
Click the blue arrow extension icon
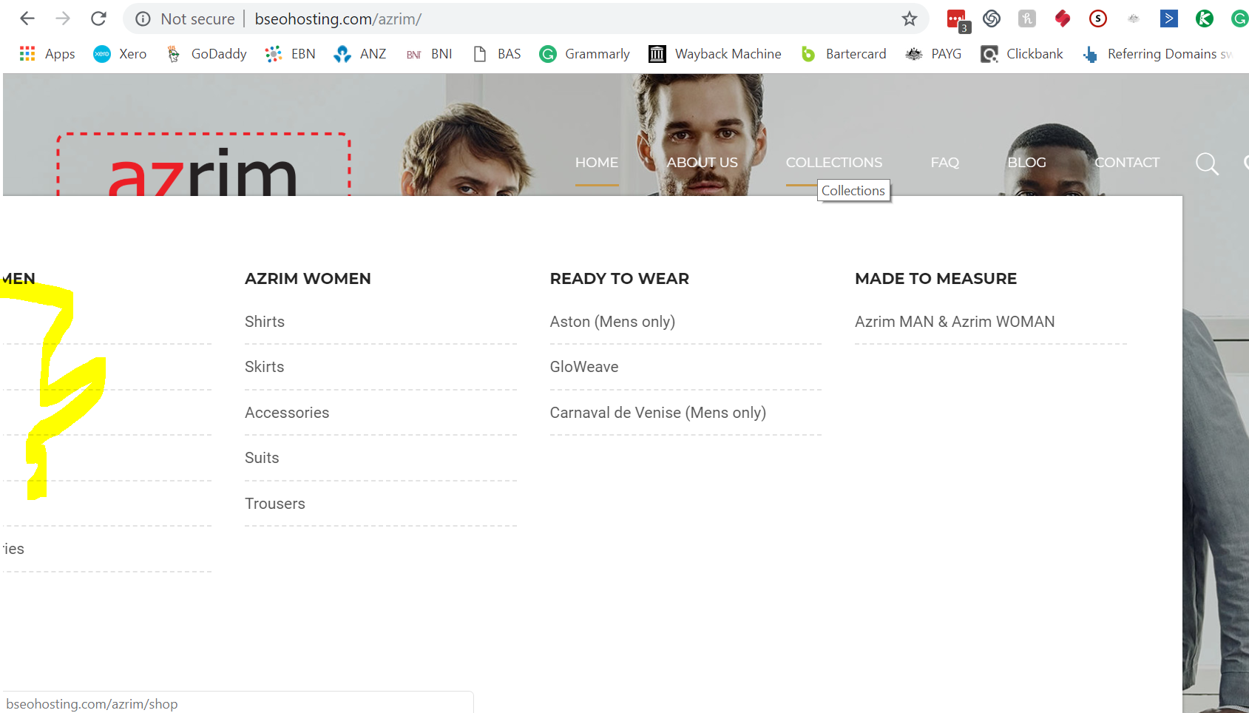coord(1169,18)
